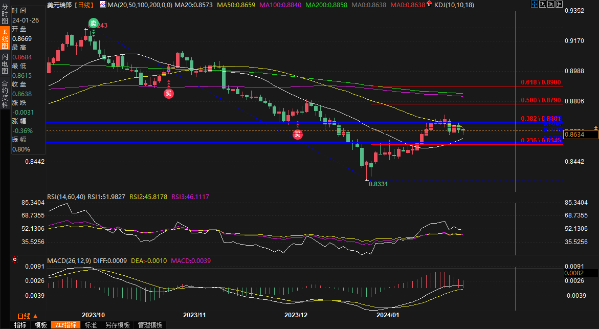Click the green 卖 sell signal marker
This screenshot has height=329, width=599.
[93, 23]
